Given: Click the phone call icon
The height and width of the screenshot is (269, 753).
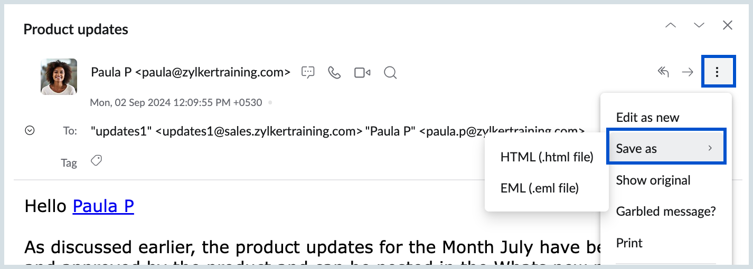Looking at the screenshot, I should coord(334,72).
